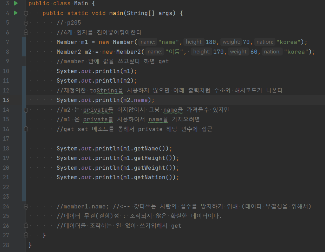325x252 pixels.
Task: Click println(m2) on line 11
Action: pyautogui.click(x=114, y=81)
